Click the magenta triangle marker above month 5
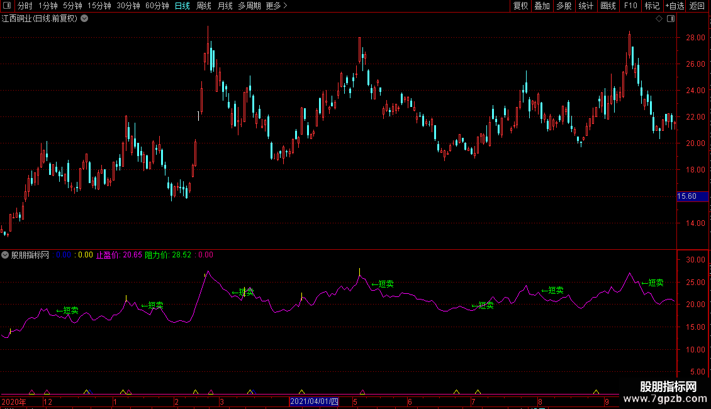This screenshot has width=711, height=409. [362, 392]
